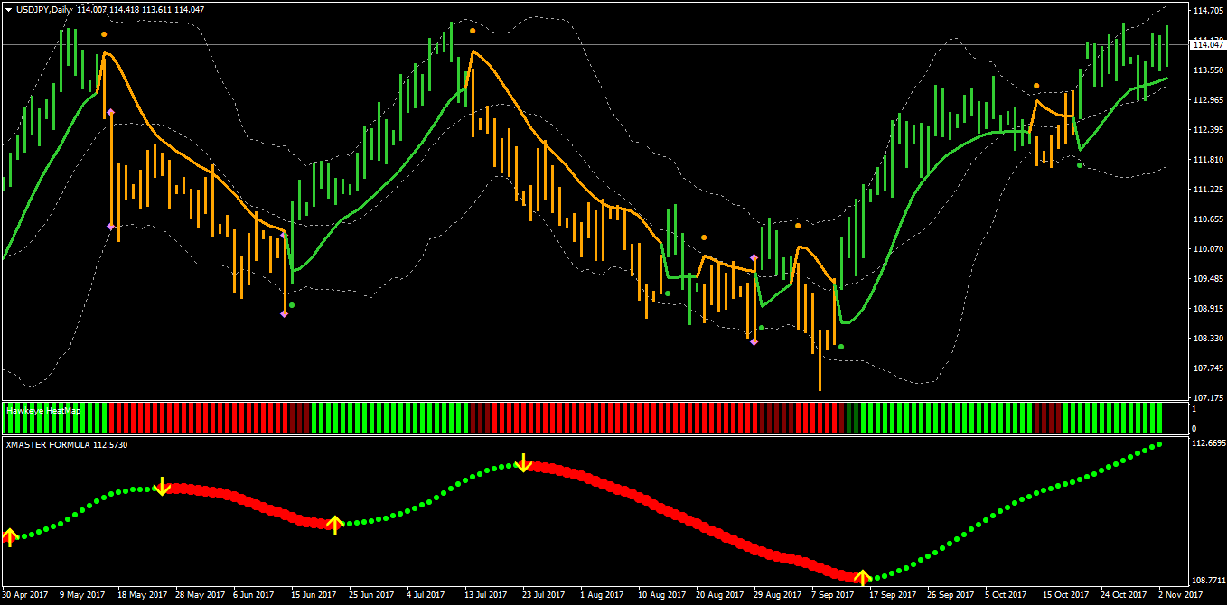The image size is (1227, 605).
Task: Click the XMASTER scale value 112.6695
Action: tap(1209, 443)
